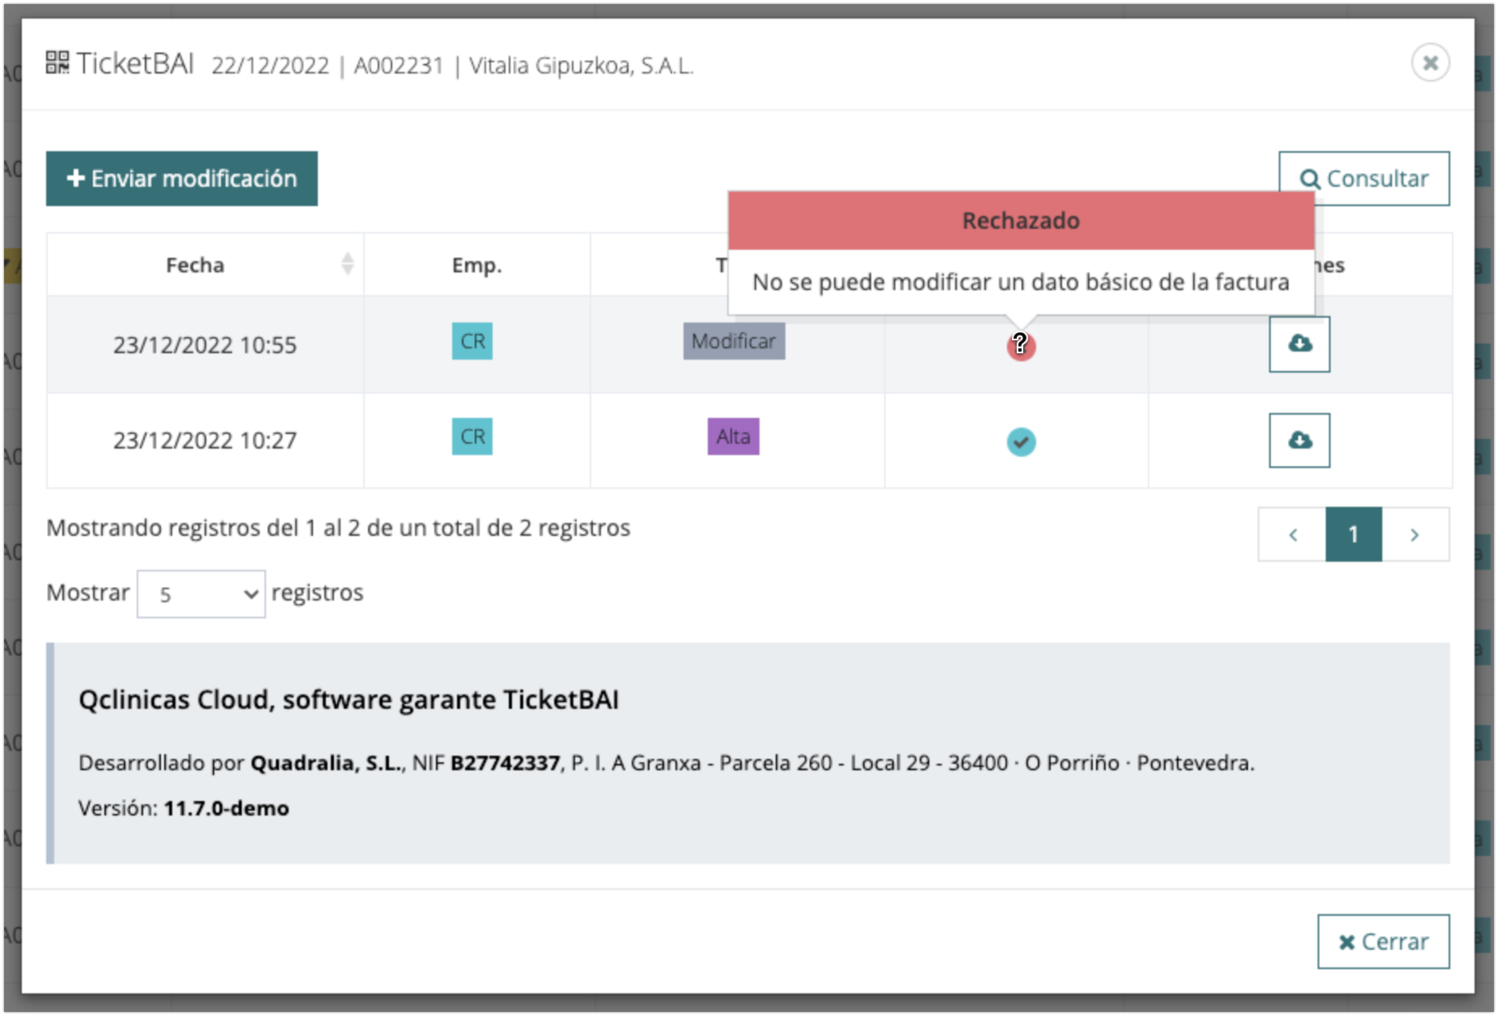The image size is (1498, 1016).
Task: Click the Emp. column header
Action: [x=476, y=265]
